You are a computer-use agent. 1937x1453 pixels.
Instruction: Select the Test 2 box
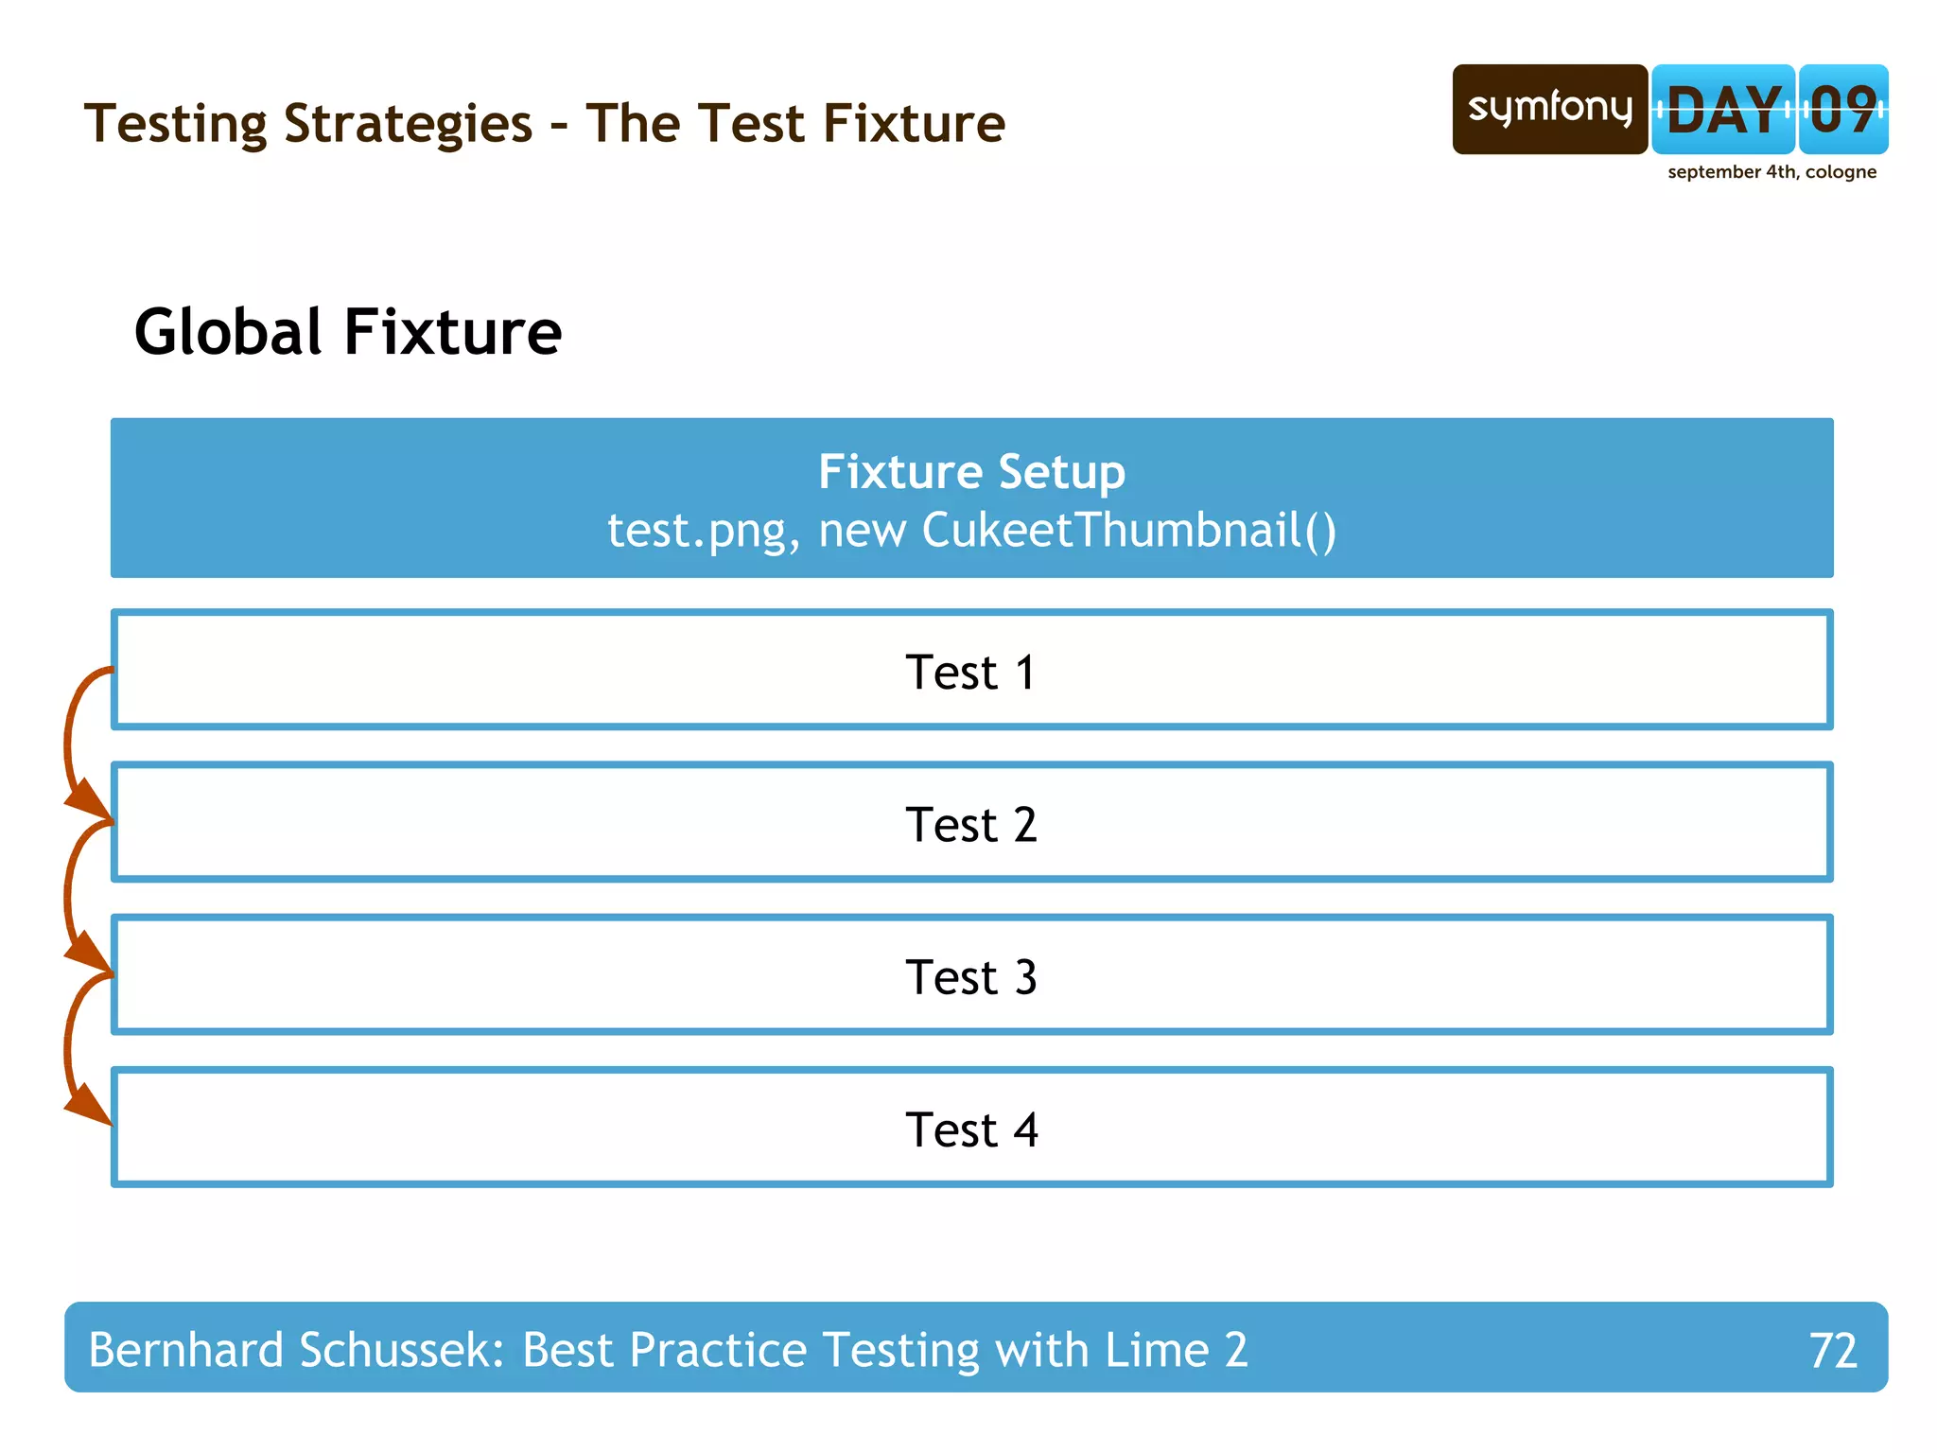(x=971, y=823)
